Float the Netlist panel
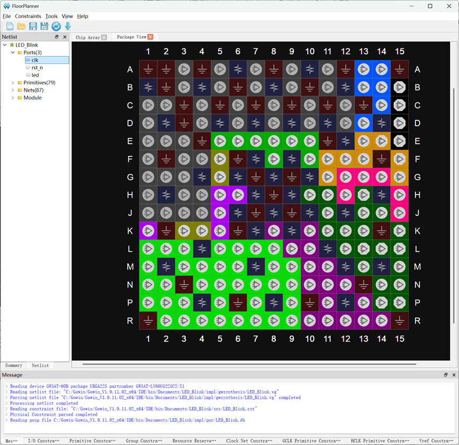 [57, 37]
